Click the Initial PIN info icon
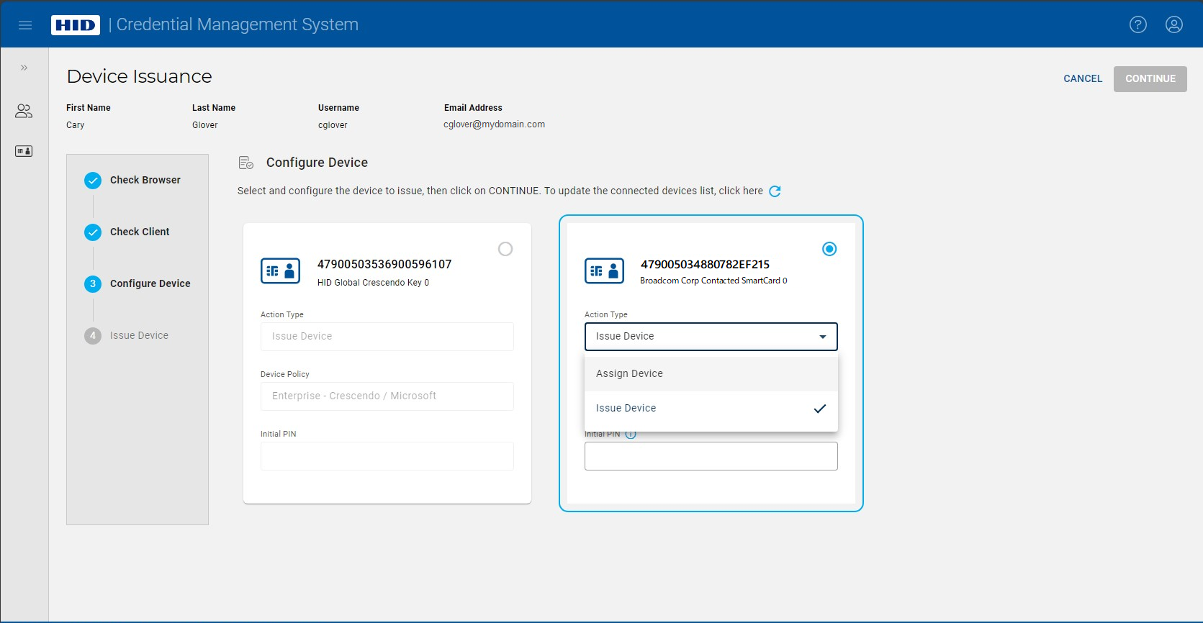Viewport: 1203px width, 623px height. click(x=631, y=435)
